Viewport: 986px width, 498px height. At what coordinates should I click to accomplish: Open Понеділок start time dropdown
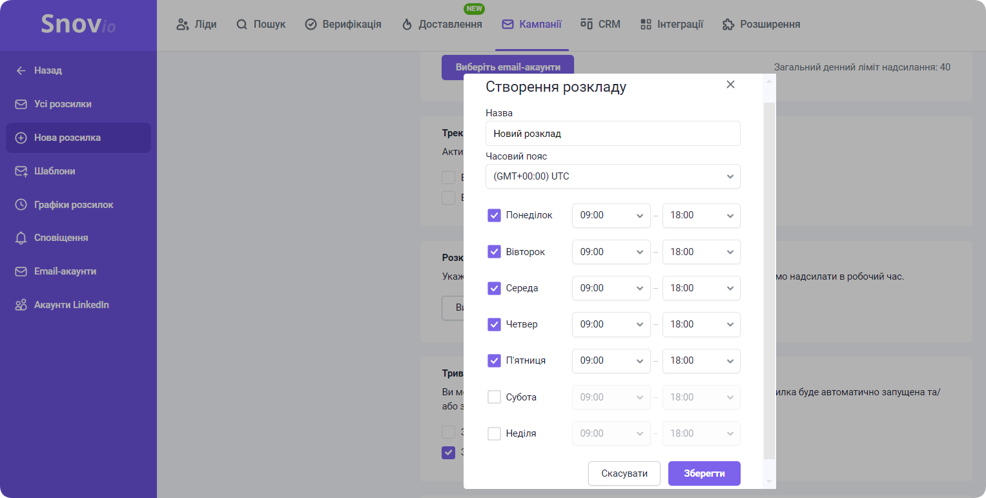point(611,216)
